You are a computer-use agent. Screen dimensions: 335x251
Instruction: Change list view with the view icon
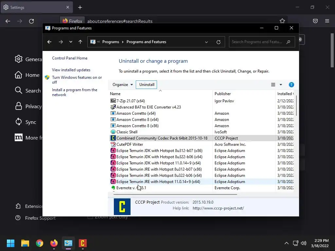pos(273,85)
